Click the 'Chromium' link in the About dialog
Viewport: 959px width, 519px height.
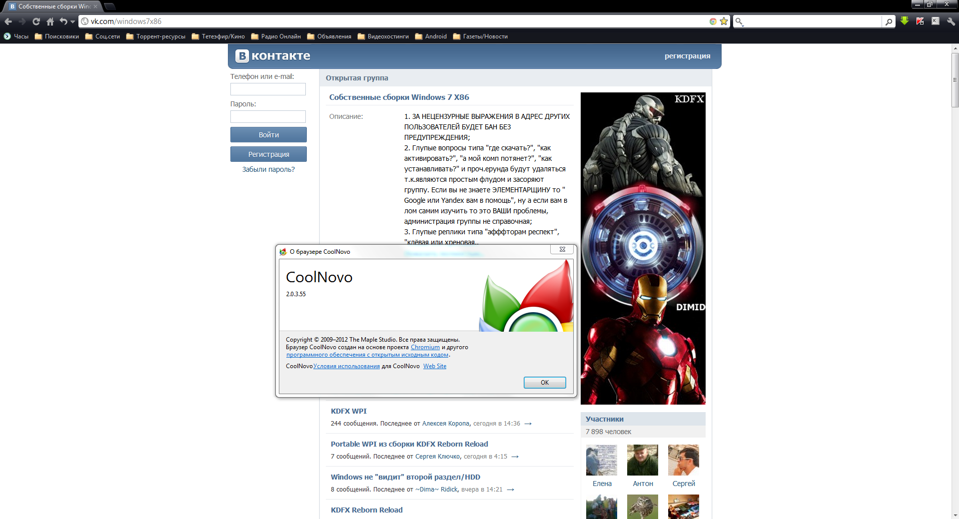[425, 347]
